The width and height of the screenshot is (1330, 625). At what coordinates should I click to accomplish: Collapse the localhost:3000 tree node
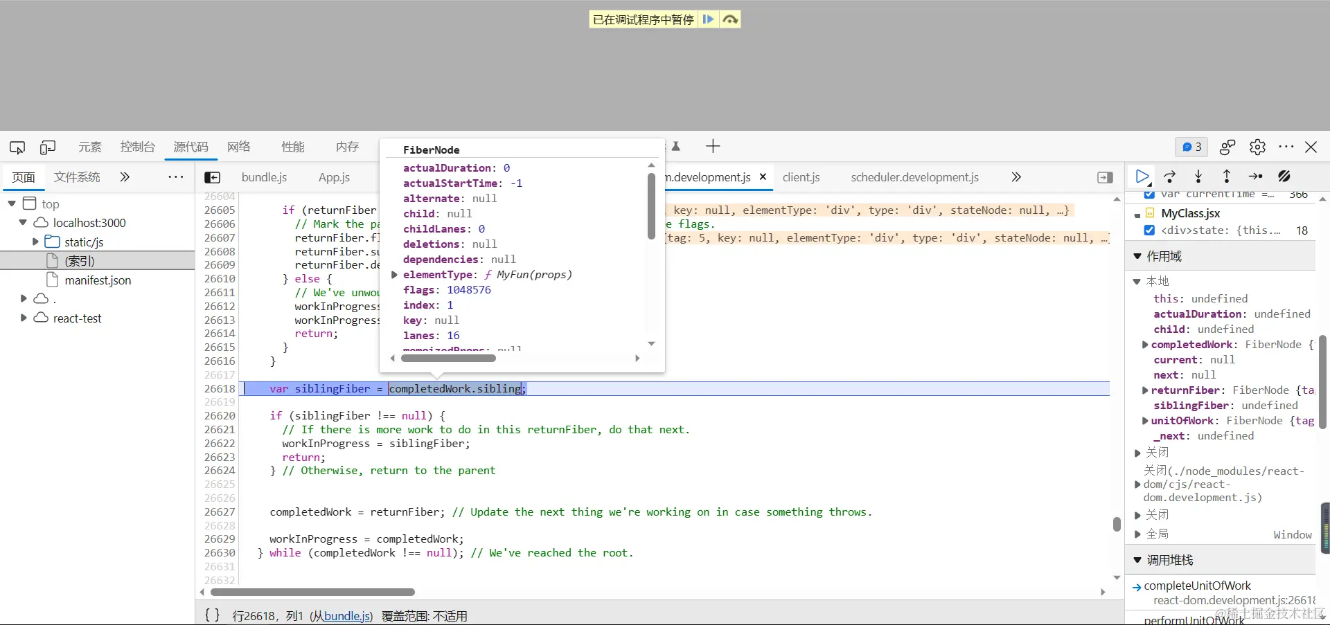[23, 222]
